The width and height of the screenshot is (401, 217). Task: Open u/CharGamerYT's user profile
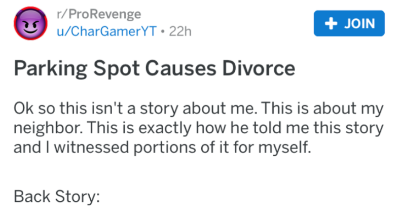[x=99, y=31]
